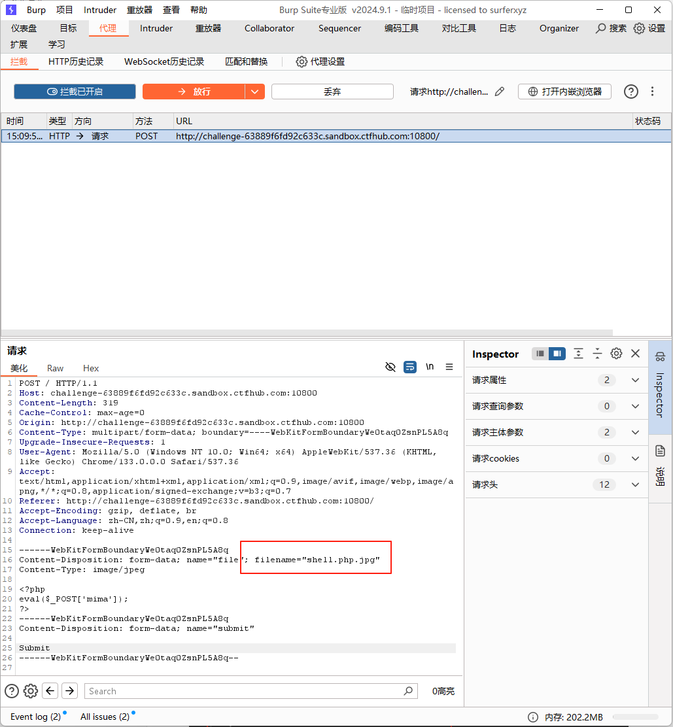Switch to the Collaborator tab

[x=269, y=28]
